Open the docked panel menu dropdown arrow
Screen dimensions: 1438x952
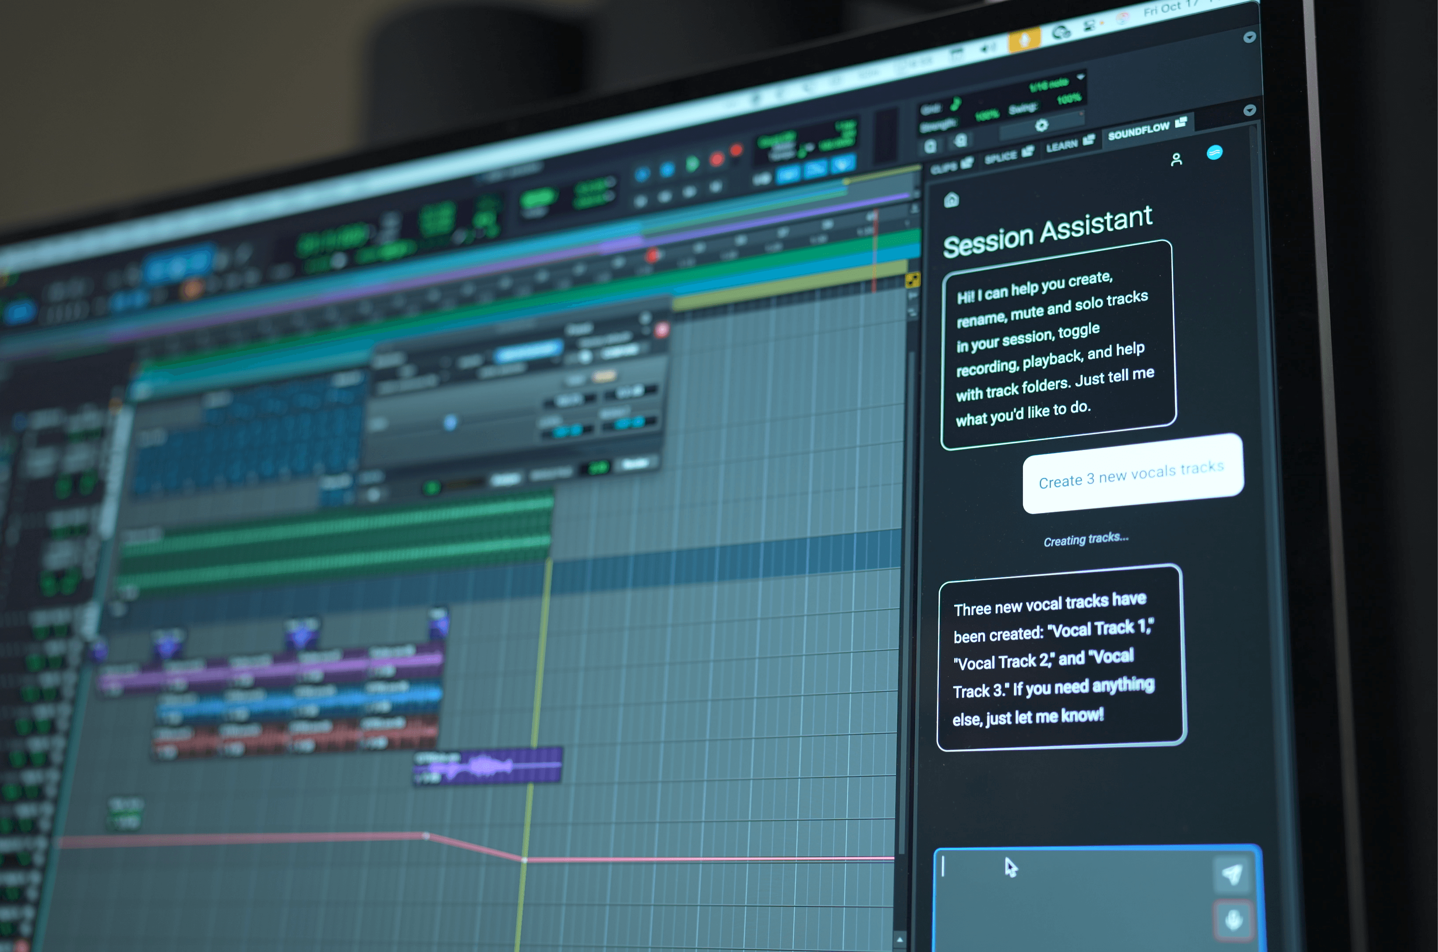click(x=1249, y=110)
